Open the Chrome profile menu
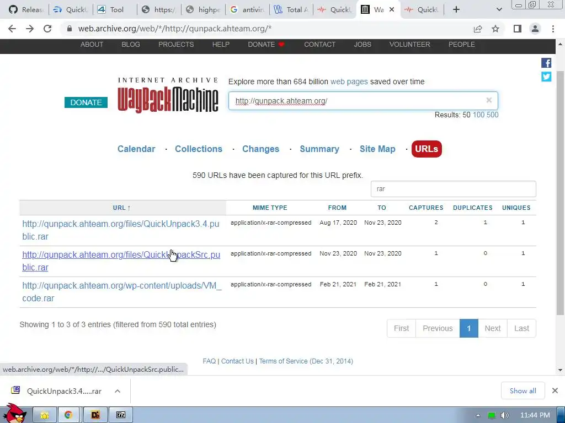 point(535,29)
